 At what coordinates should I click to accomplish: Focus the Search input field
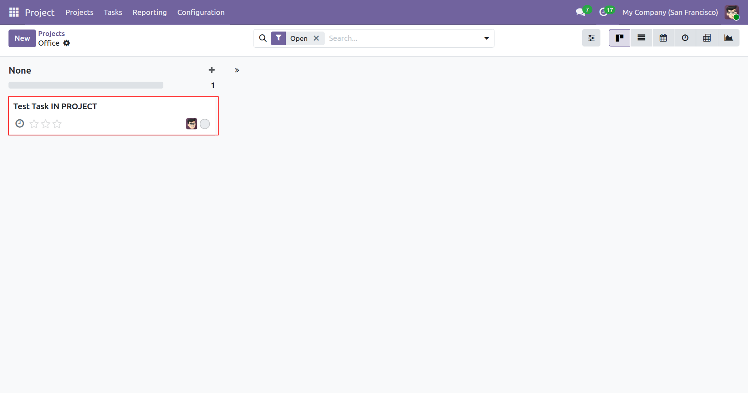[402, 38]
